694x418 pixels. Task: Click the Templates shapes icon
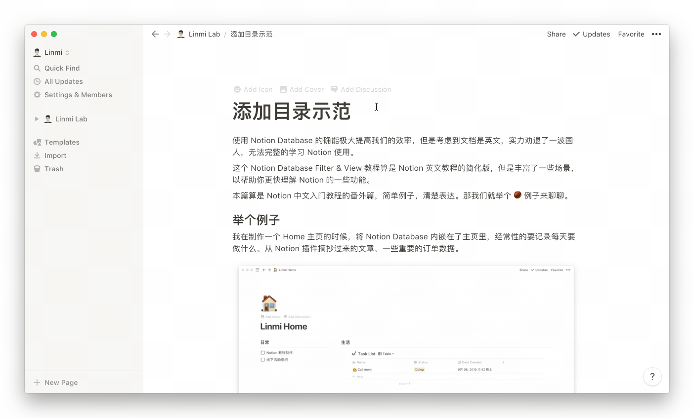tap(37, 142)
